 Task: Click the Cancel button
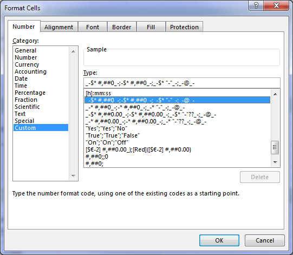coord(265,240)
